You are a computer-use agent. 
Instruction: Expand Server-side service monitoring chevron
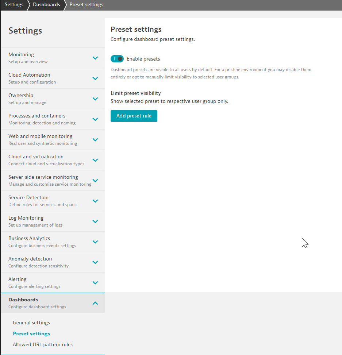tap(95, 181)
